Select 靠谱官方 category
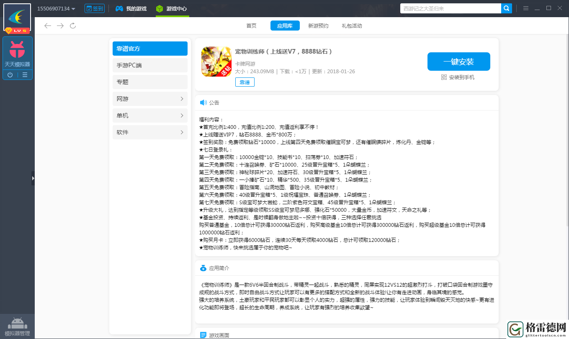The image size is (569, 339). 150,49
